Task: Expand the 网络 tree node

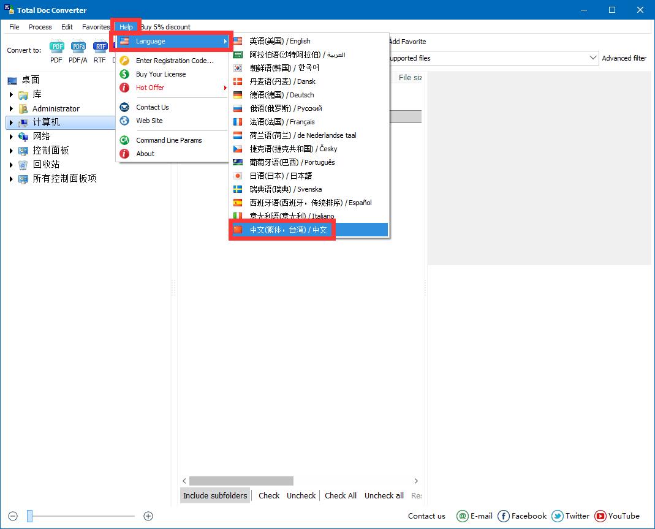Action: [11, 137]
